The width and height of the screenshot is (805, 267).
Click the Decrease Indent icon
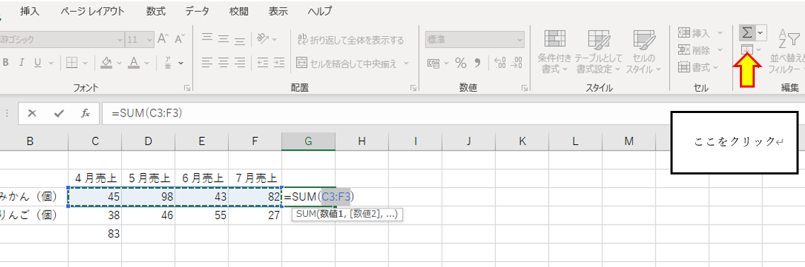point(263,63)
